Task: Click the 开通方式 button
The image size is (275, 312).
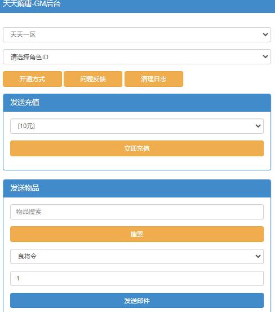Action: pyautogui.click(x=32, y=79)
